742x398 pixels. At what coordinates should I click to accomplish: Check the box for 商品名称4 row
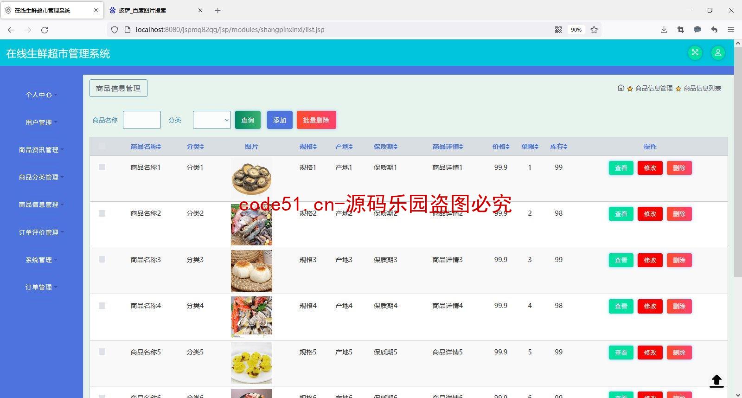click(102, 306)
